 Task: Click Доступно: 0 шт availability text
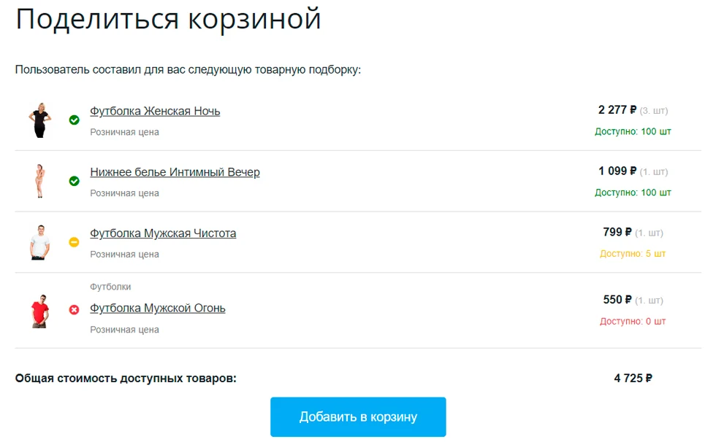pos(633,321)
